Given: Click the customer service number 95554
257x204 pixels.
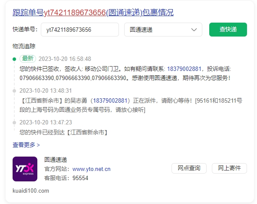Looking at the screenshot, I should pos(80,178).
